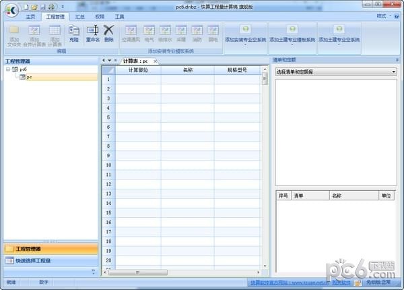The width and height of the screenshot is (404, 290).
Task: Click 计算部位 cell in row 5
Action: tap(138, 117)
